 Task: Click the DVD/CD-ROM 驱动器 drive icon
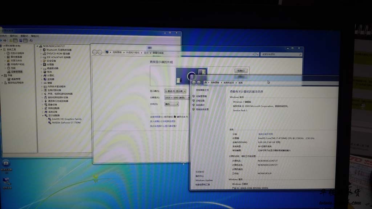pos(44,54)
